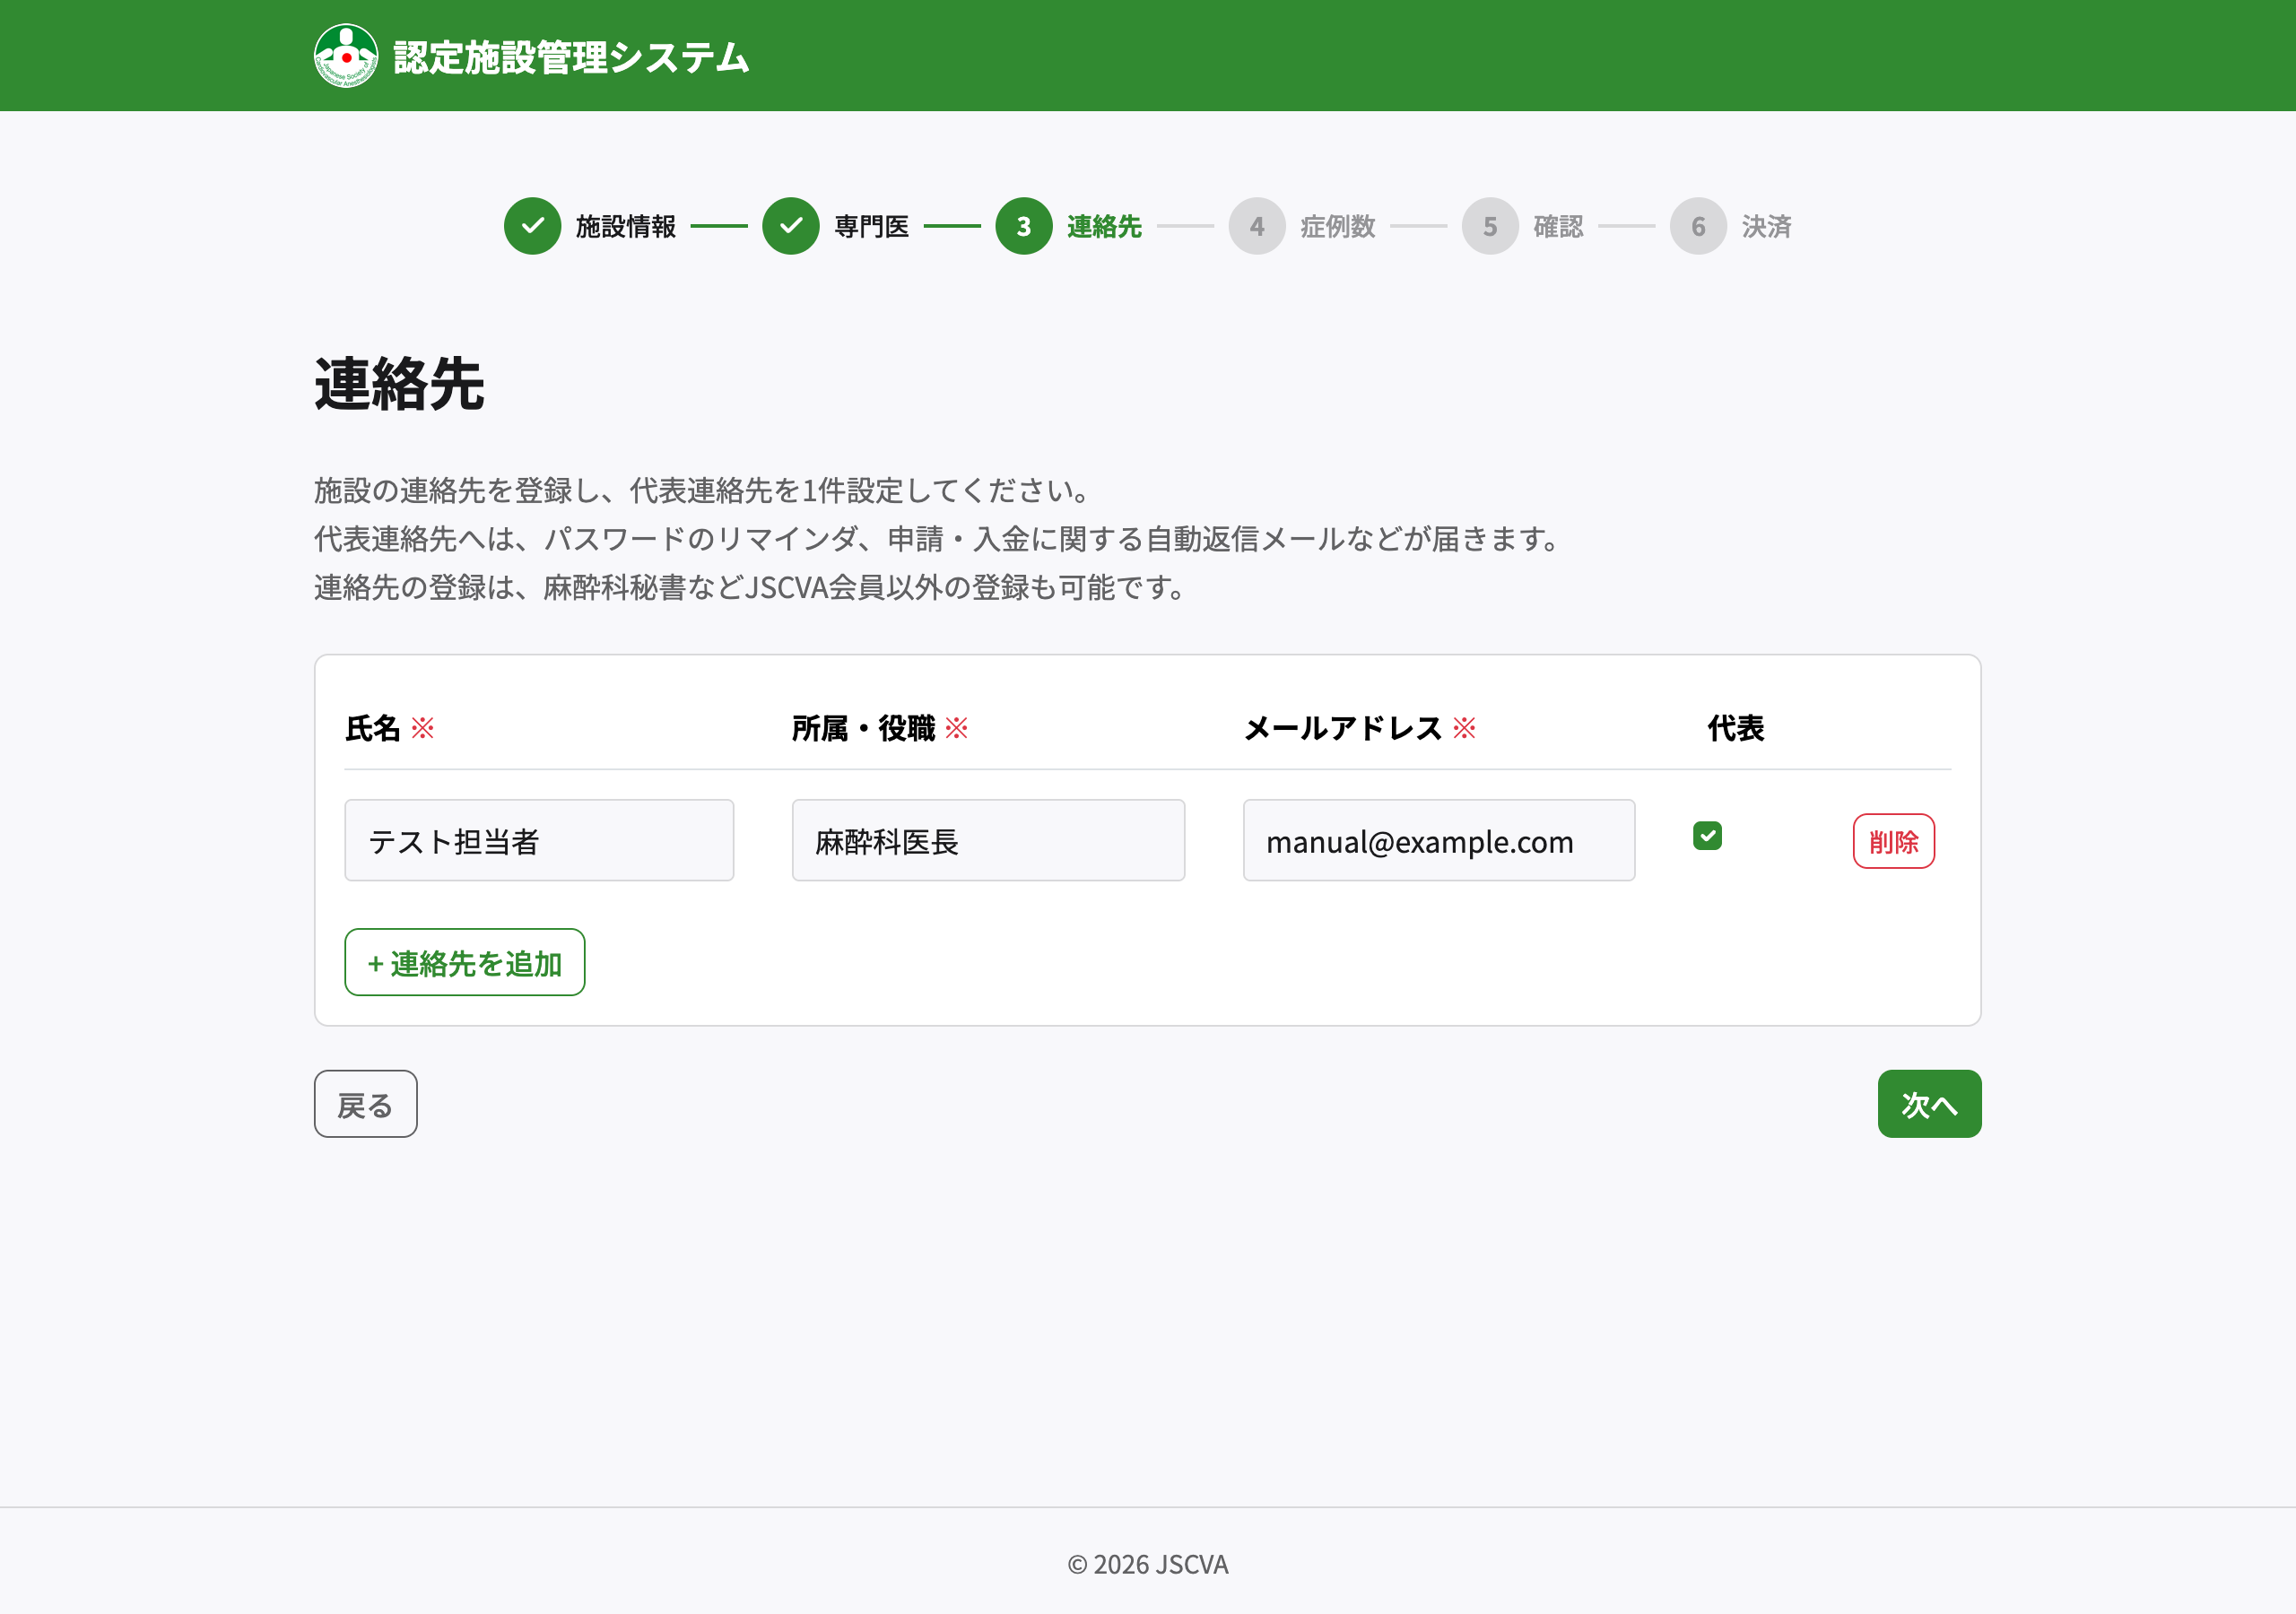The width and height of the screenshot is (2296, 1614).
Task: Click the 次へ button to proceed
Action: pyautogui.click(x=1929, y=1104)
